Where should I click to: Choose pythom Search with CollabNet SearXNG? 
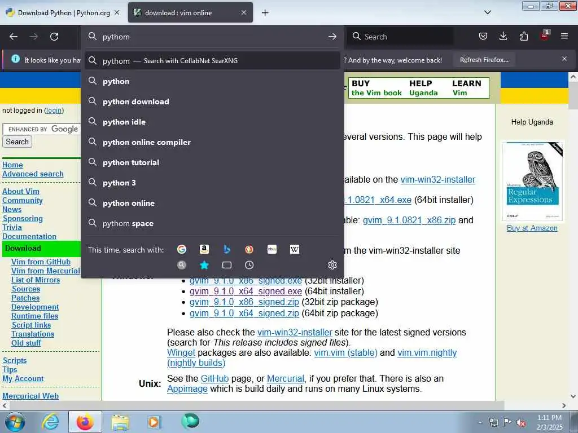click(212, 61)
